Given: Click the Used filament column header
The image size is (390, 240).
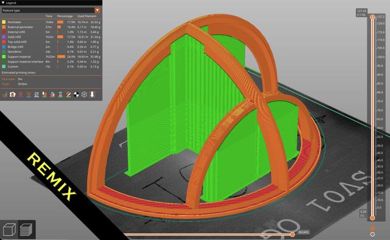Looking at the screenshot, I should click(x=87, y=16).
